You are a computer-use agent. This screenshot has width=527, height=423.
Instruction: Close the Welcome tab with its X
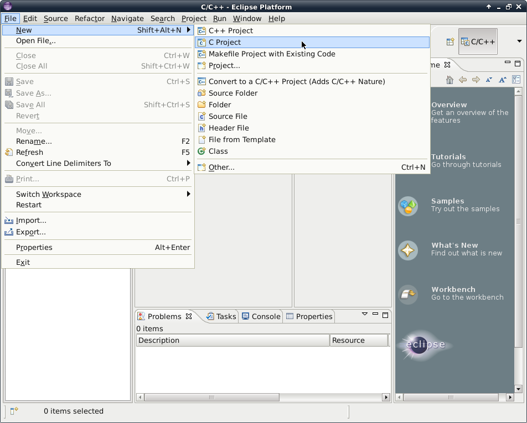tap(447, 65)
